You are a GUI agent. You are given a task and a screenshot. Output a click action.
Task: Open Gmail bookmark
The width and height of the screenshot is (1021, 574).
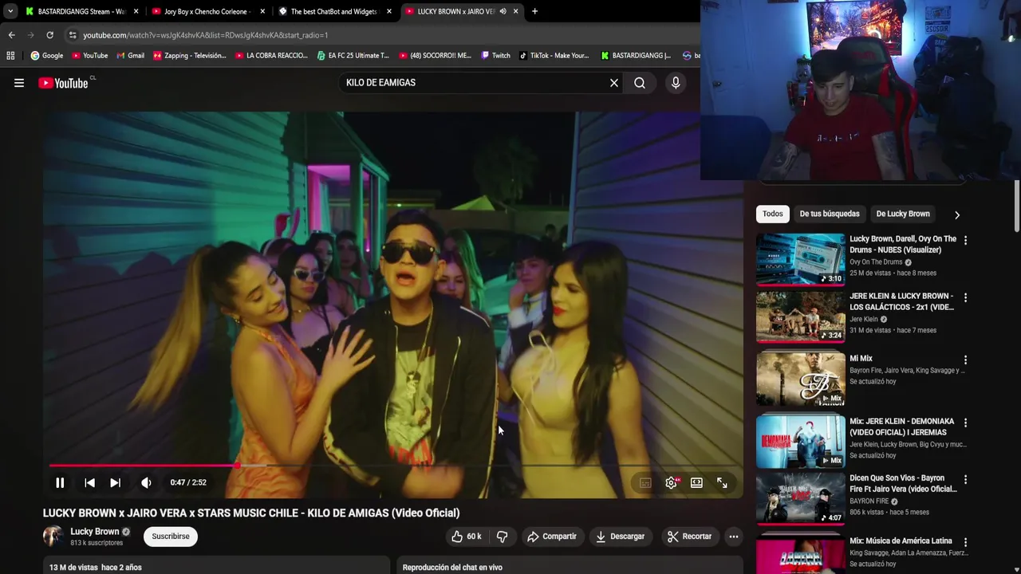click(131, 56)
